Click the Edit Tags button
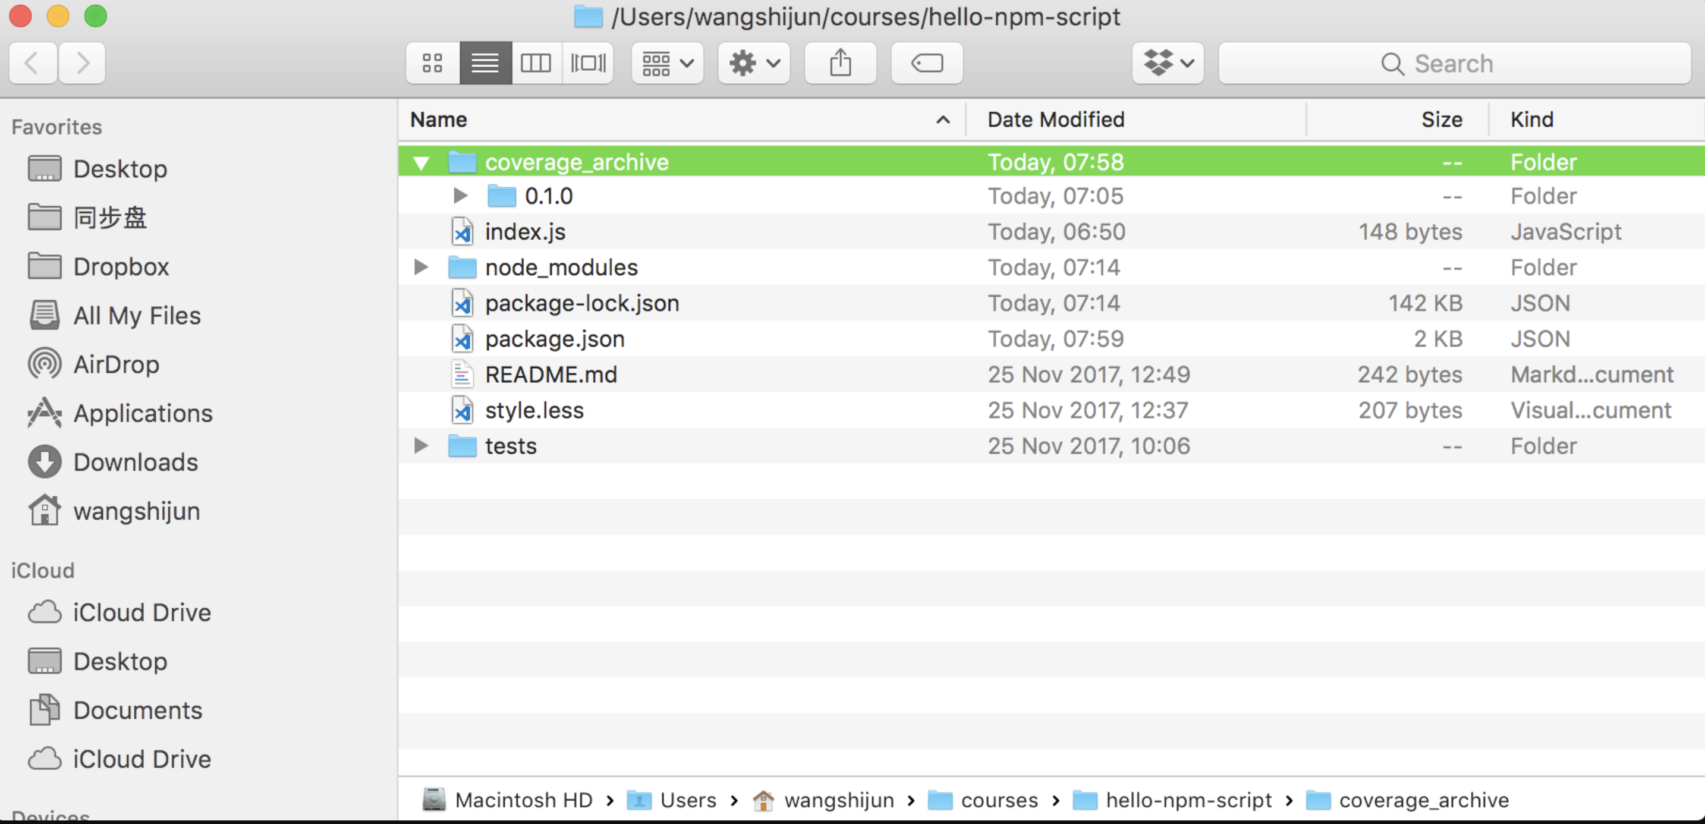1705x824 pixels. tap(926, 64)
